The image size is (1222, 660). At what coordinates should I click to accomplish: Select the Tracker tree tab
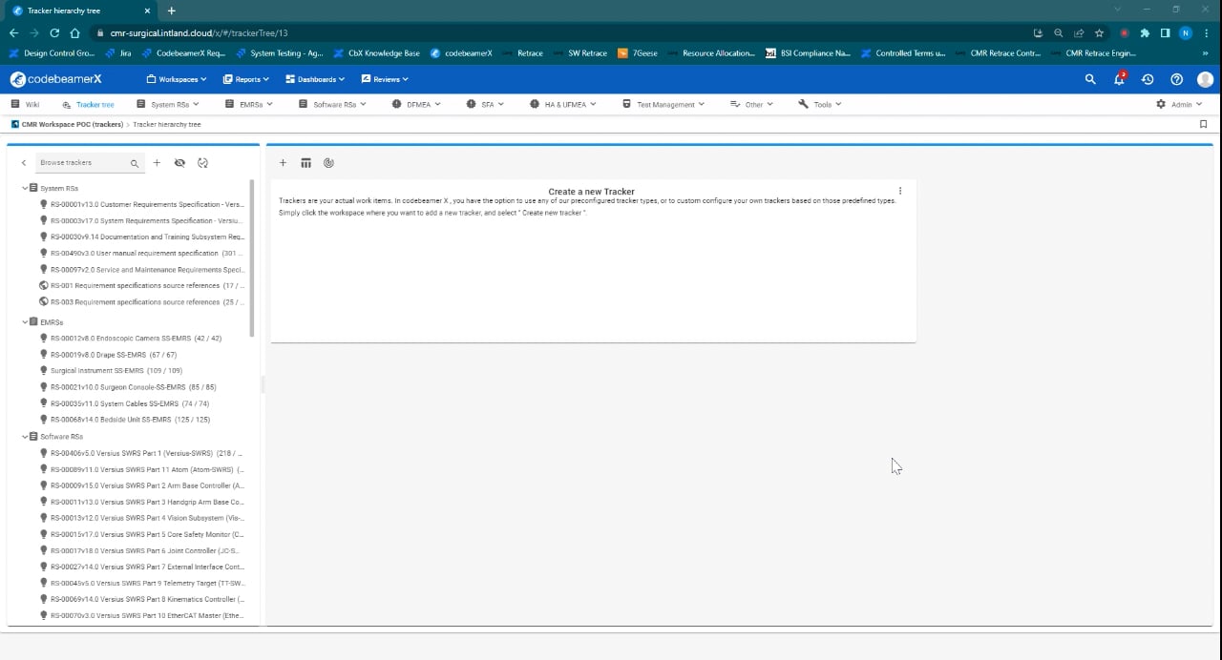click(x=88, y=104)
